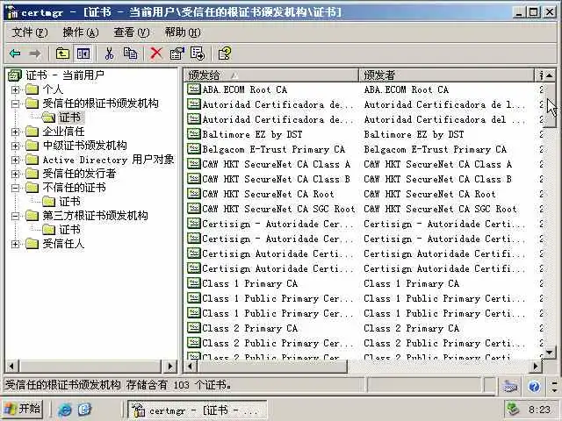Sort by the 颁发者 column header
This screenshot has height=421, width=562.
(x=447, y=75)
